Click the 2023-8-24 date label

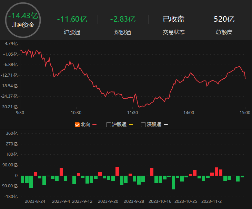pyautogui.click(x=36, y=201)
